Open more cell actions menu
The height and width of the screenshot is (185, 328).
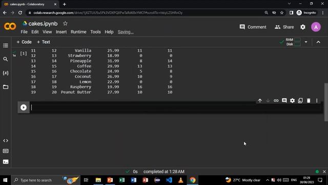317,101
